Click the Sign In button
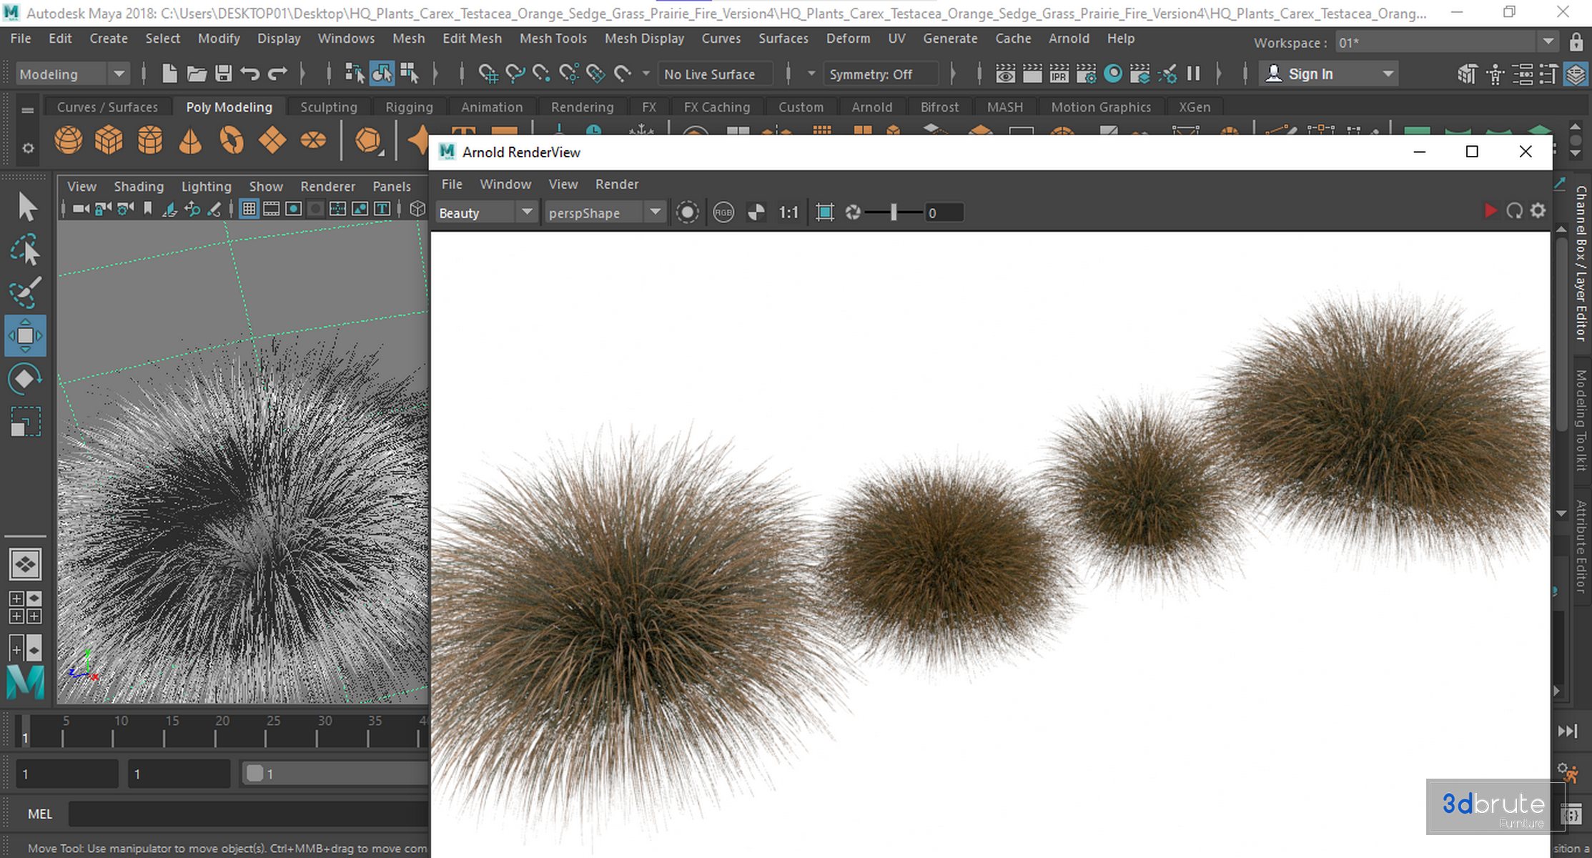1592x858 pixels. (1310, 74)
